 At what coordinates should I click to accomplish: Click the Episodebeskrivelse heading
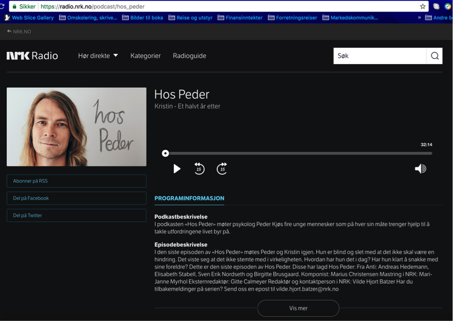tap(181, 244)
